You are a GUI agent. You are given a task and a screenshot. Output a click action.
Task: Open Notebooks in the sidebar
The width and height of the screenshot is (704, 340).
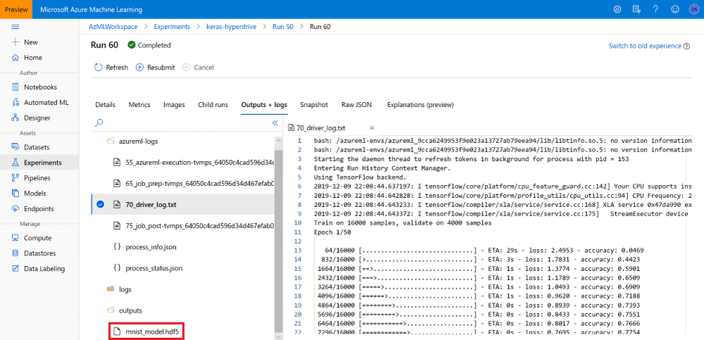40,87
